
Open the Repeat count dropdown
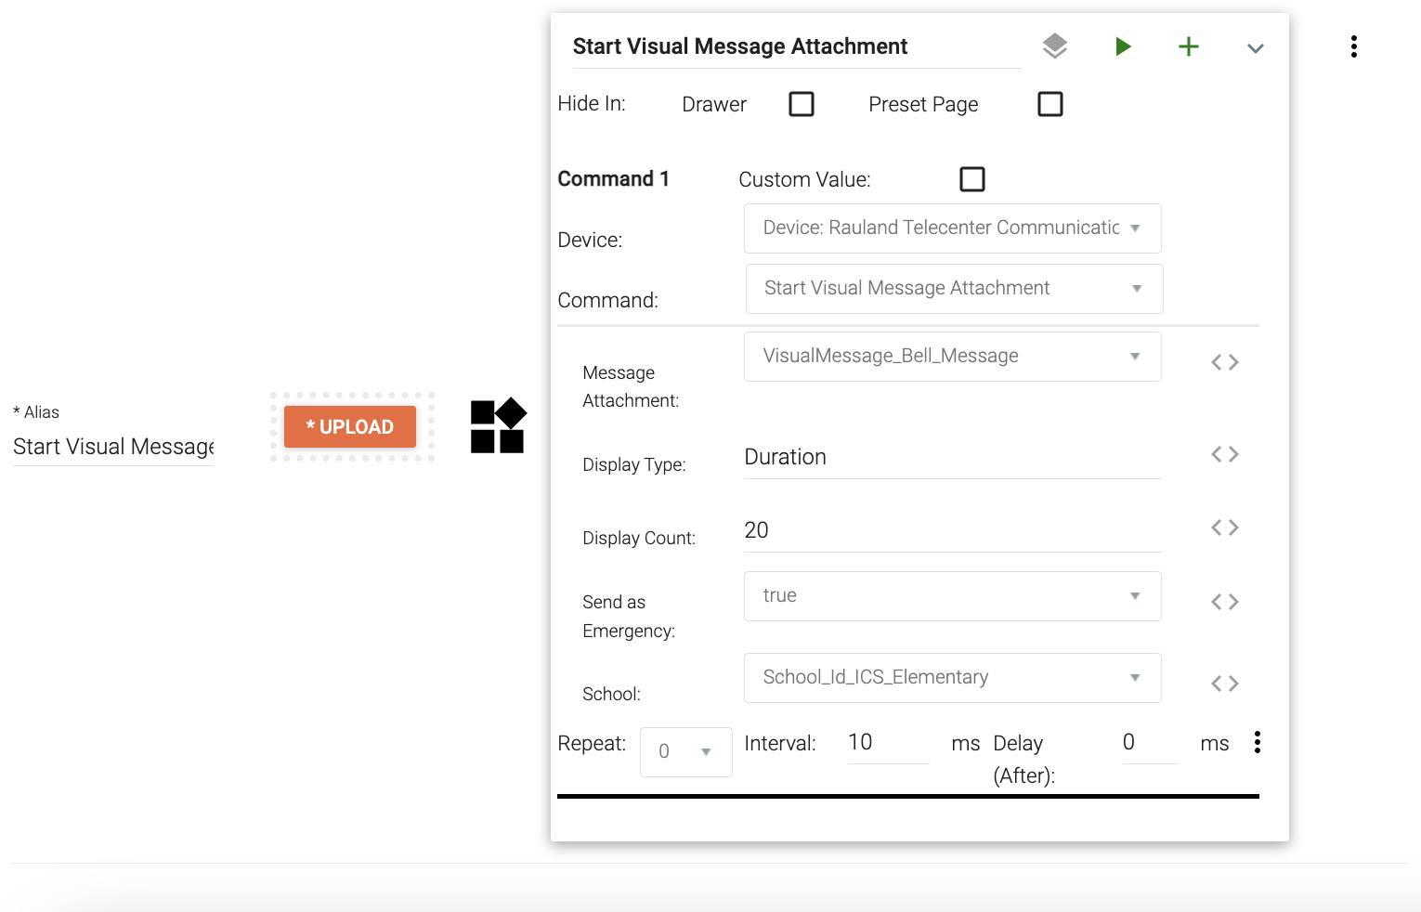(x=686, y=752)
